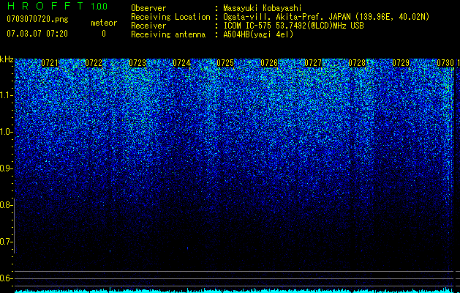
Task: Click the name Masayuki Kobayashi
Action: [263, 9]
